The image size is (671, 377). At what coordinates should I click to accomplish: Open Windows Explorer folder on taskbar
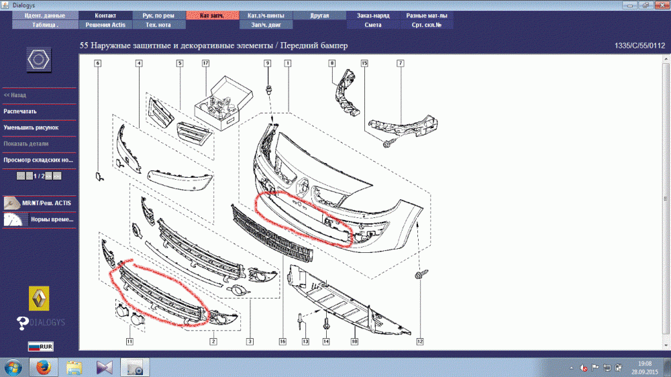coord(74,367)
